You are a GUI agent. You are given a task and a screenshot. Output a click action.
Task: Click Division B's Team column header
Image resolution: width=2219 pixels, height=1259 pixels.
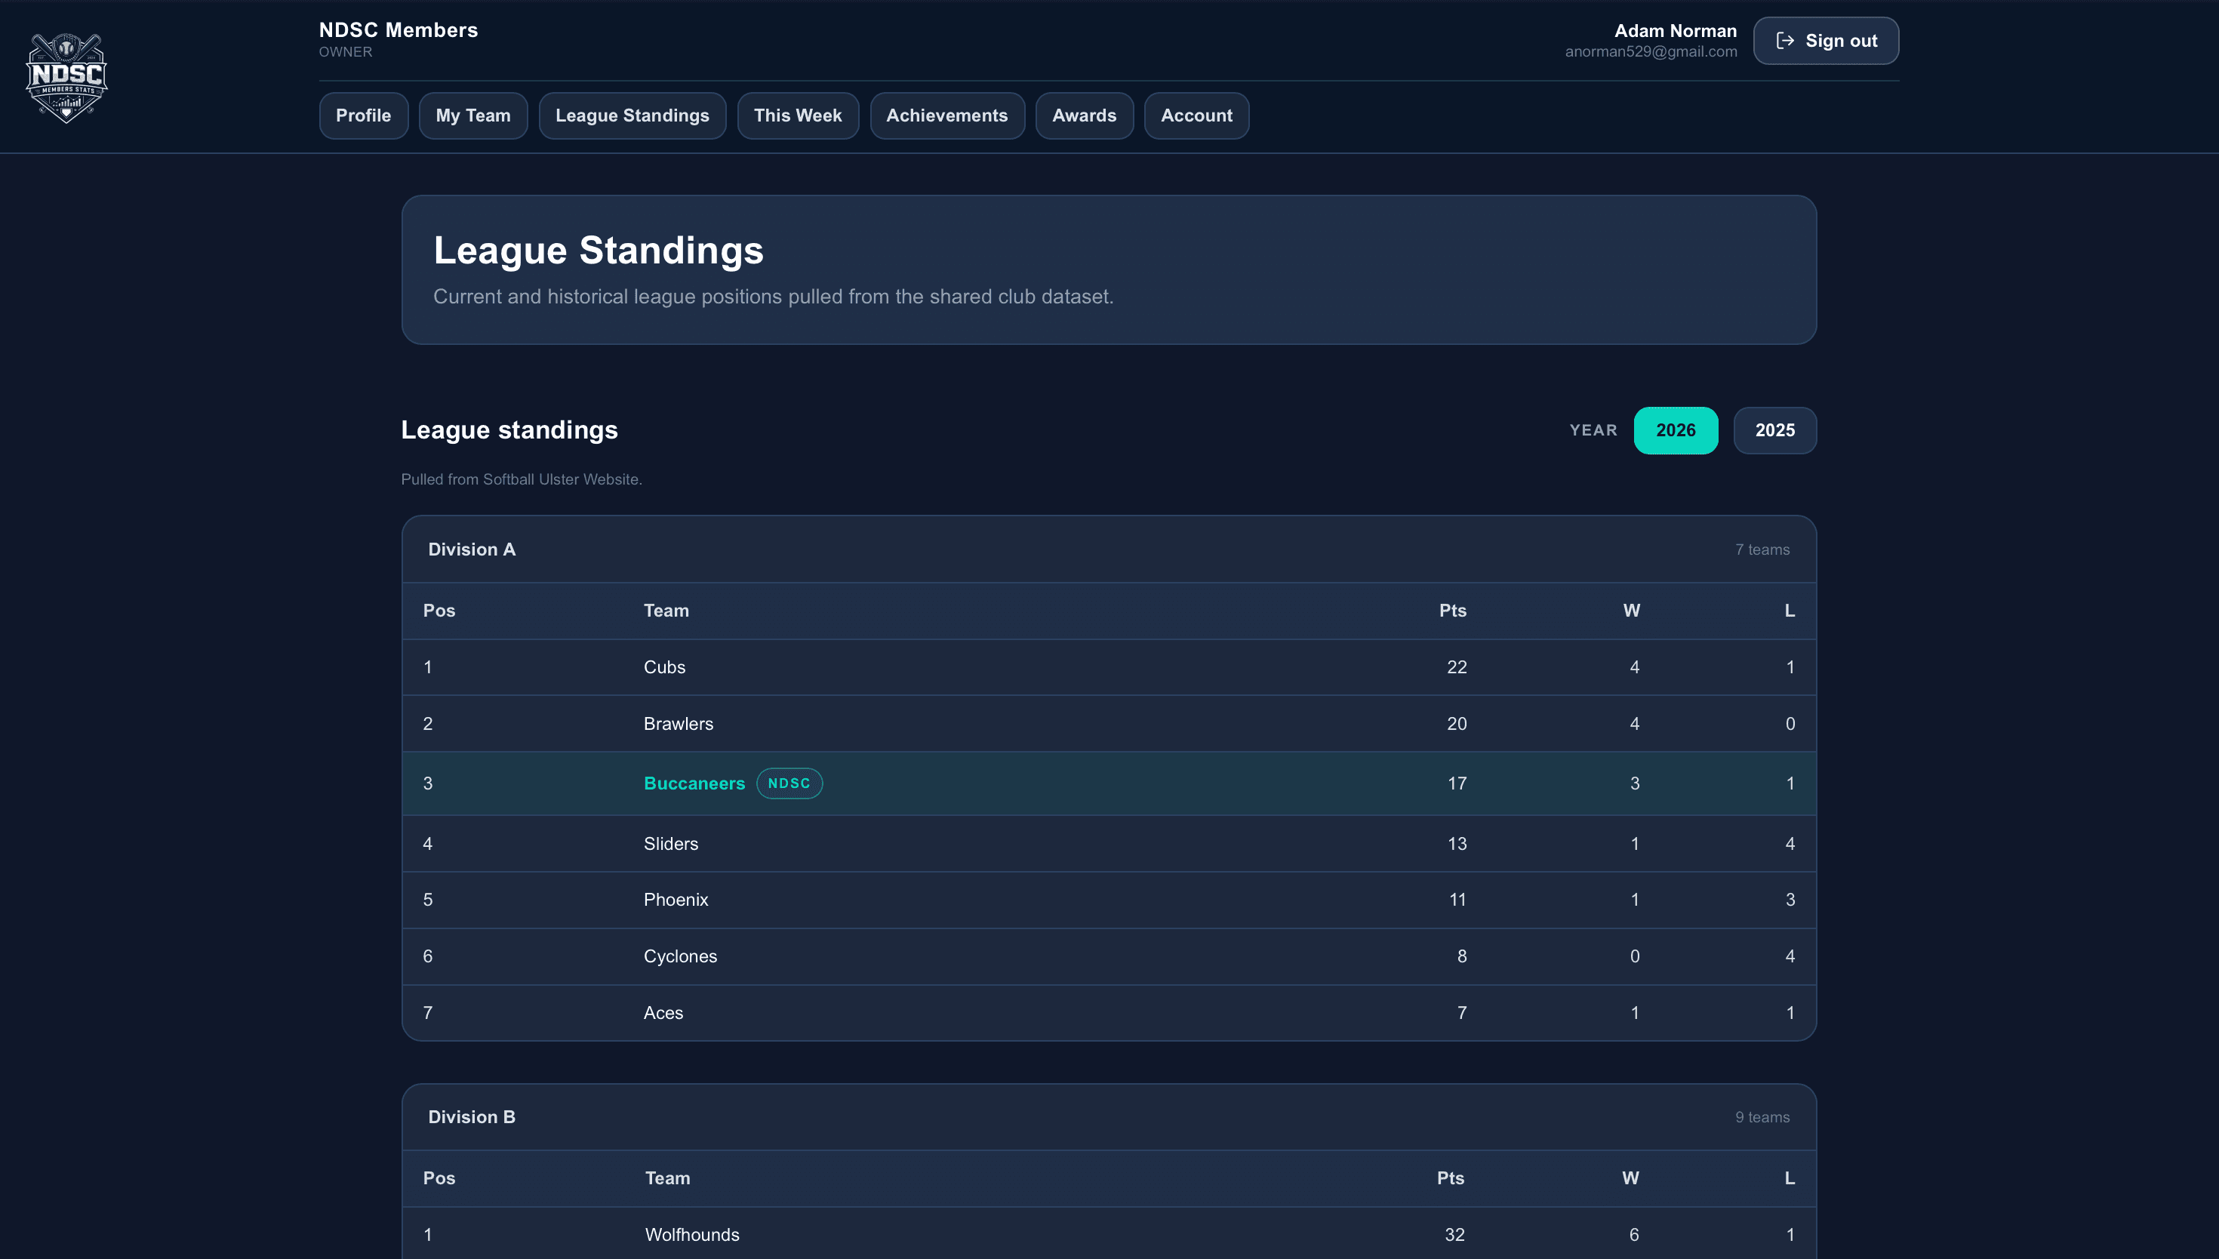coord(667,1177)
